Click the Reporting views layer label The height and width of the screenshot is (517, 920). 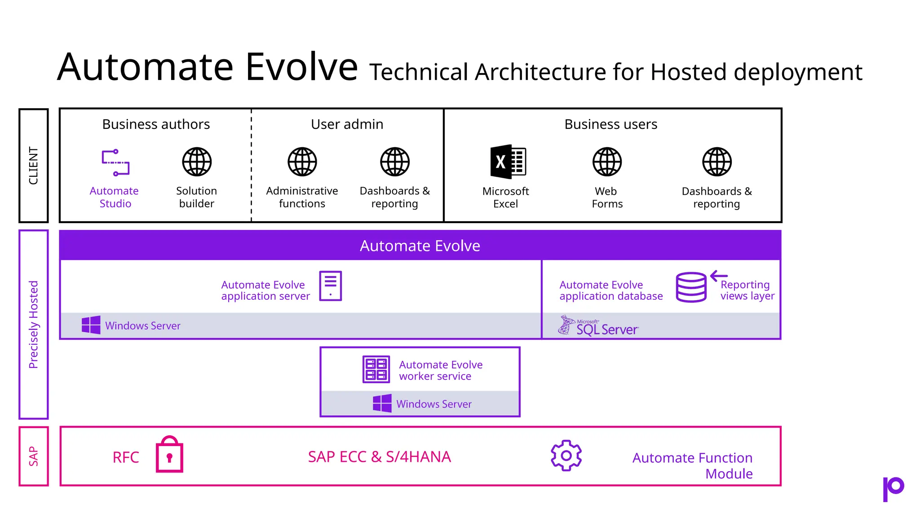point(747,290)
